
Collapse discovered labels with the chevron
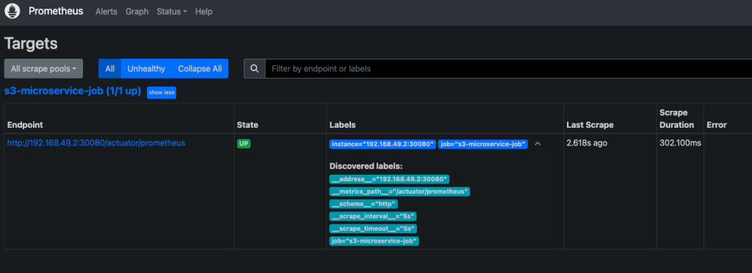538,144
